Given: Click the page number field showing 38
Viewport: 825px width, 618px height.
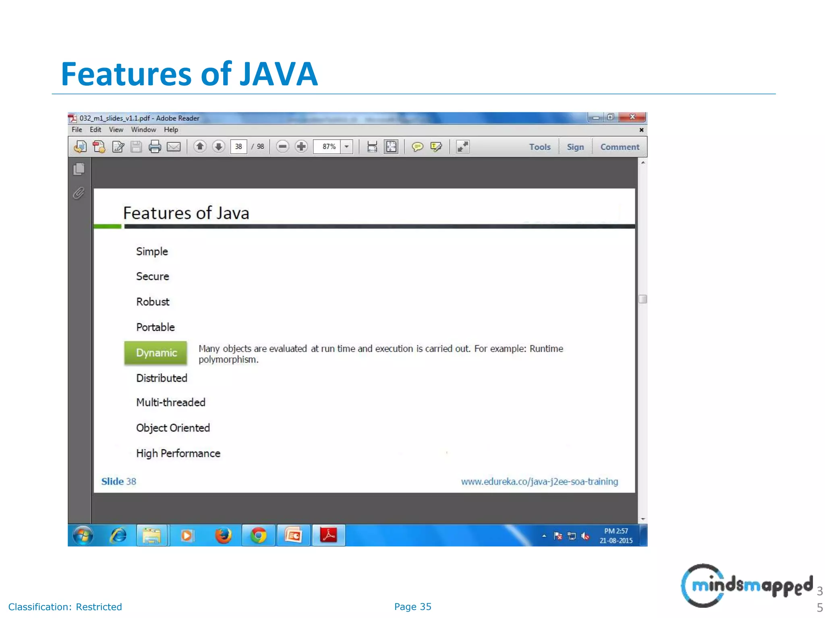Looking at the screenshot, I should pyautogui.click(x=238, y=146).
